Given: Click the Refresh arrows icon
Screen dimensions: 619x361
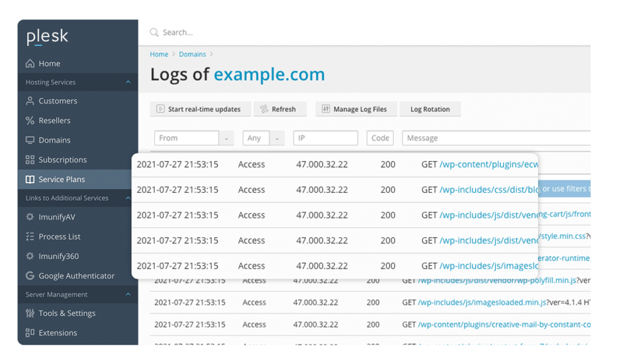Looking at the screenshot, I should [264, 109].
